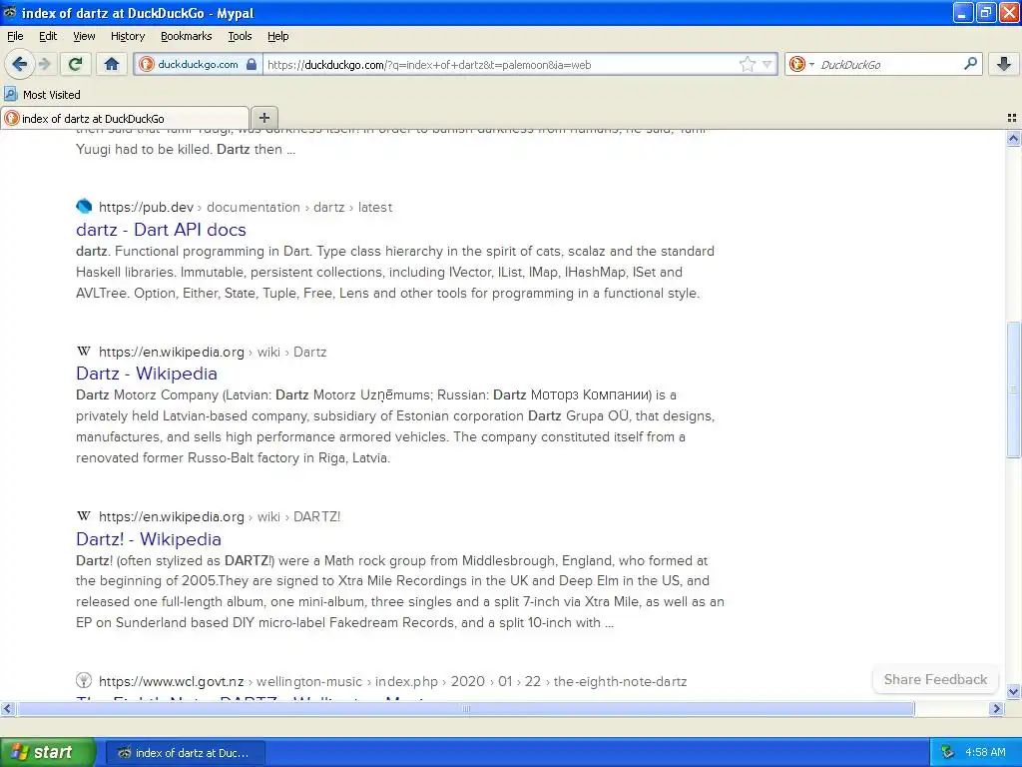Click the Mypal taskbar button
1022x767 pixels.
pos(185,753)
